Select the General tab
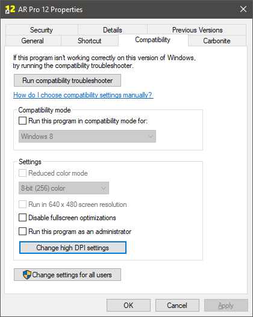The width and height of the screenshot is (253, 317). [33, 41]
